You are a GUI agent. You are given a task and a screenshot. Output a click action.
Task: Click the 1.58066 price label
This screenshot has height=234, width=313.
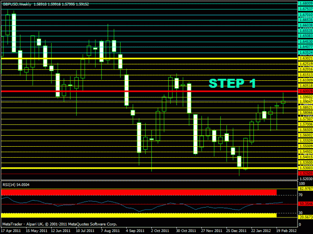click(x=305, y=113)
